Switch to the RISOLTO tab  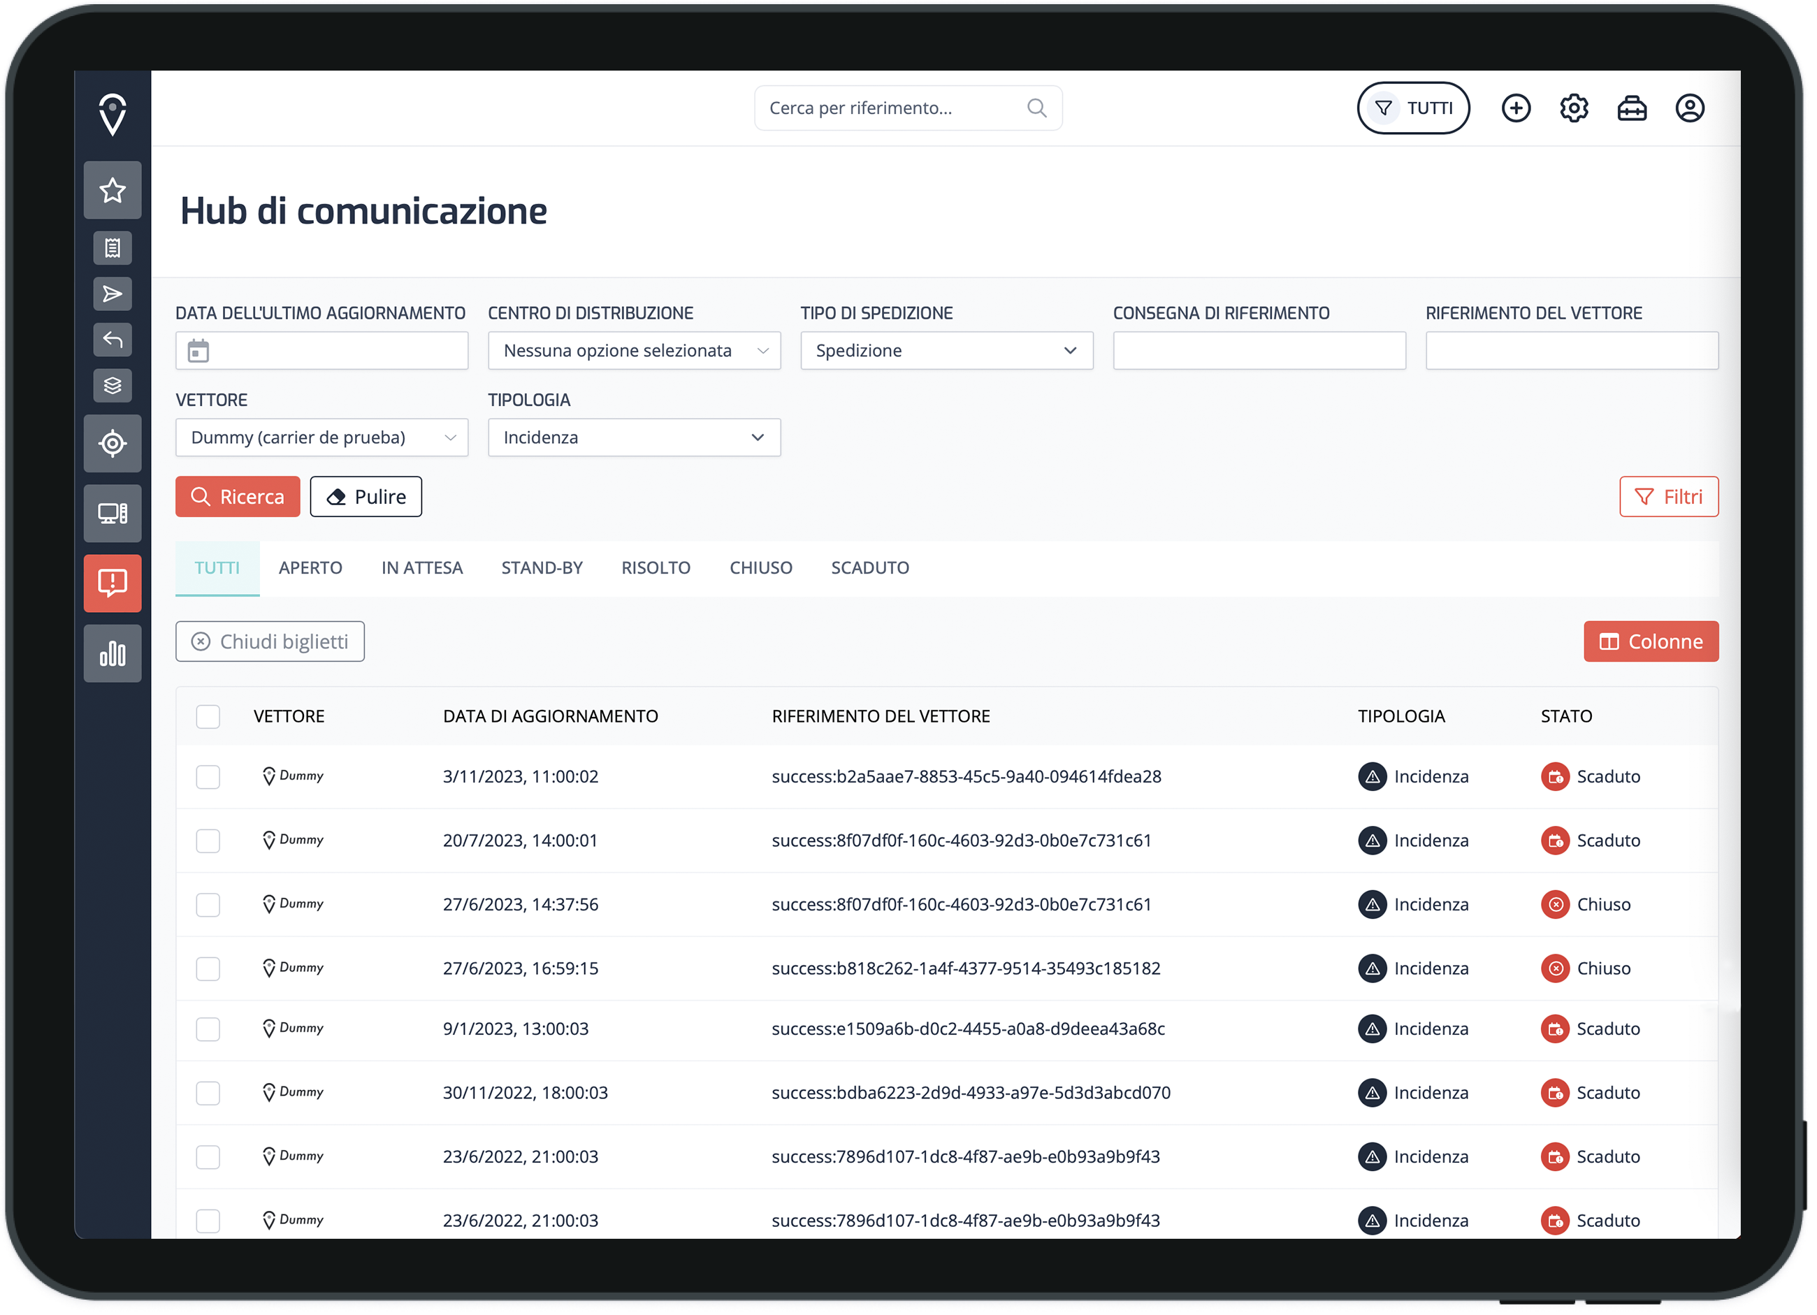coord(657,569)
